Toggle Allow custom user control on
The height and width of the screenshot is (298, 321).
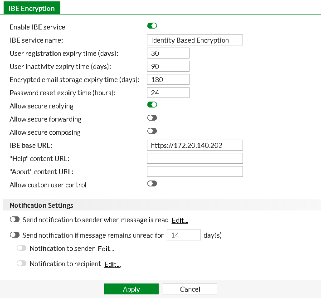152,184
